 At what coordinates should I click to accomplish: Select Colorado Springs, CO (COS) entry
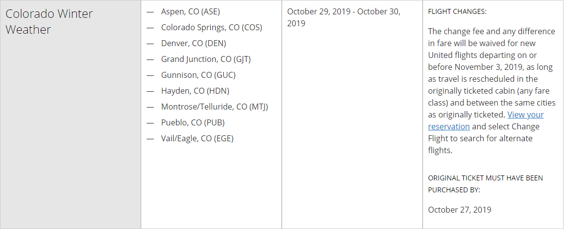[211, 27]
